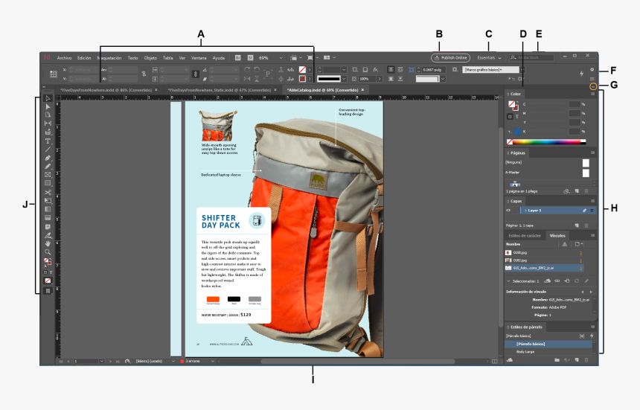Open the Maquetación menu

(109, 58)
